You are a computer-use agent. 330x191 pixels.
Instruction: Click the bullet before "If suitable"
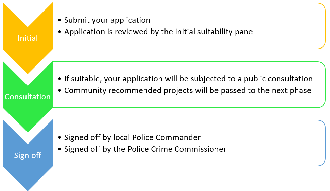click(x=60, y=79)
